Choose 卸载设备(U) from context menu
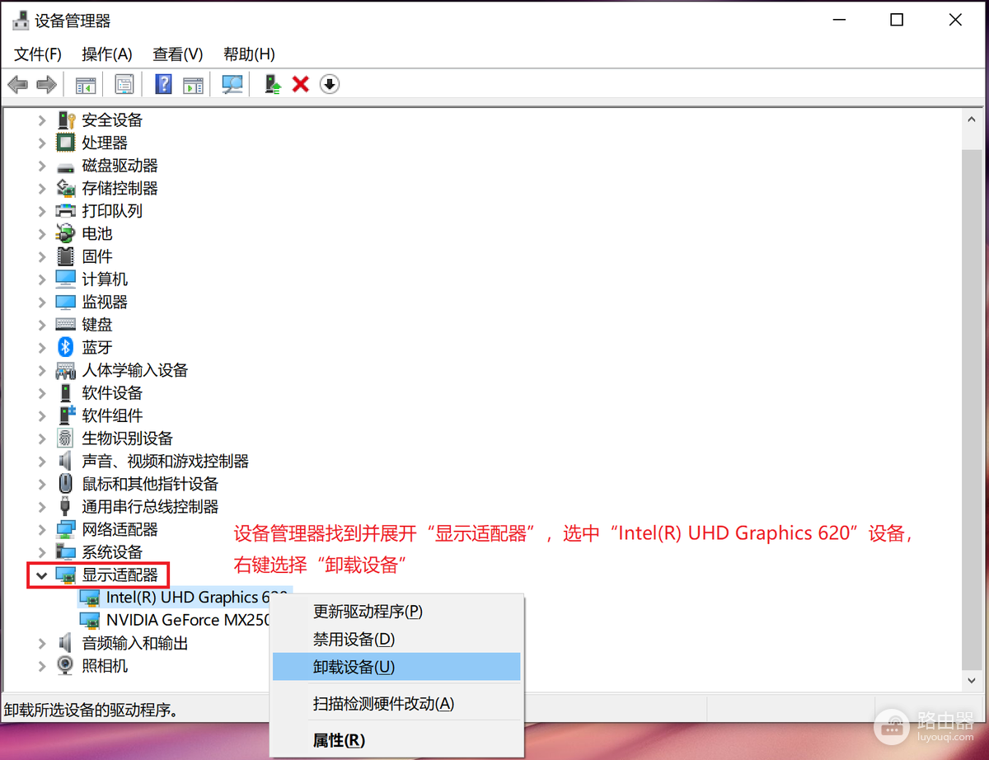The image size is (989, 760). (396, 667)
